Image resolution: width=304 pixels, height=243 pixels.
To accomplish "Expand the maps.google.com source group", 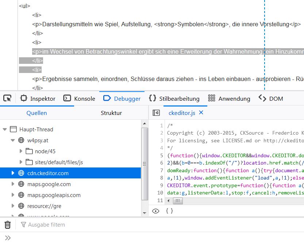I will coord(13,184).
